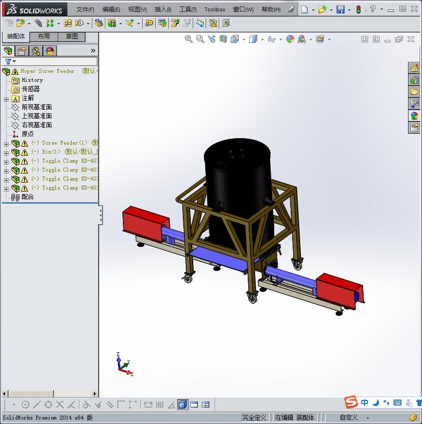
Task: Click the Mate paperclip icon
Action: pos(38,23)
